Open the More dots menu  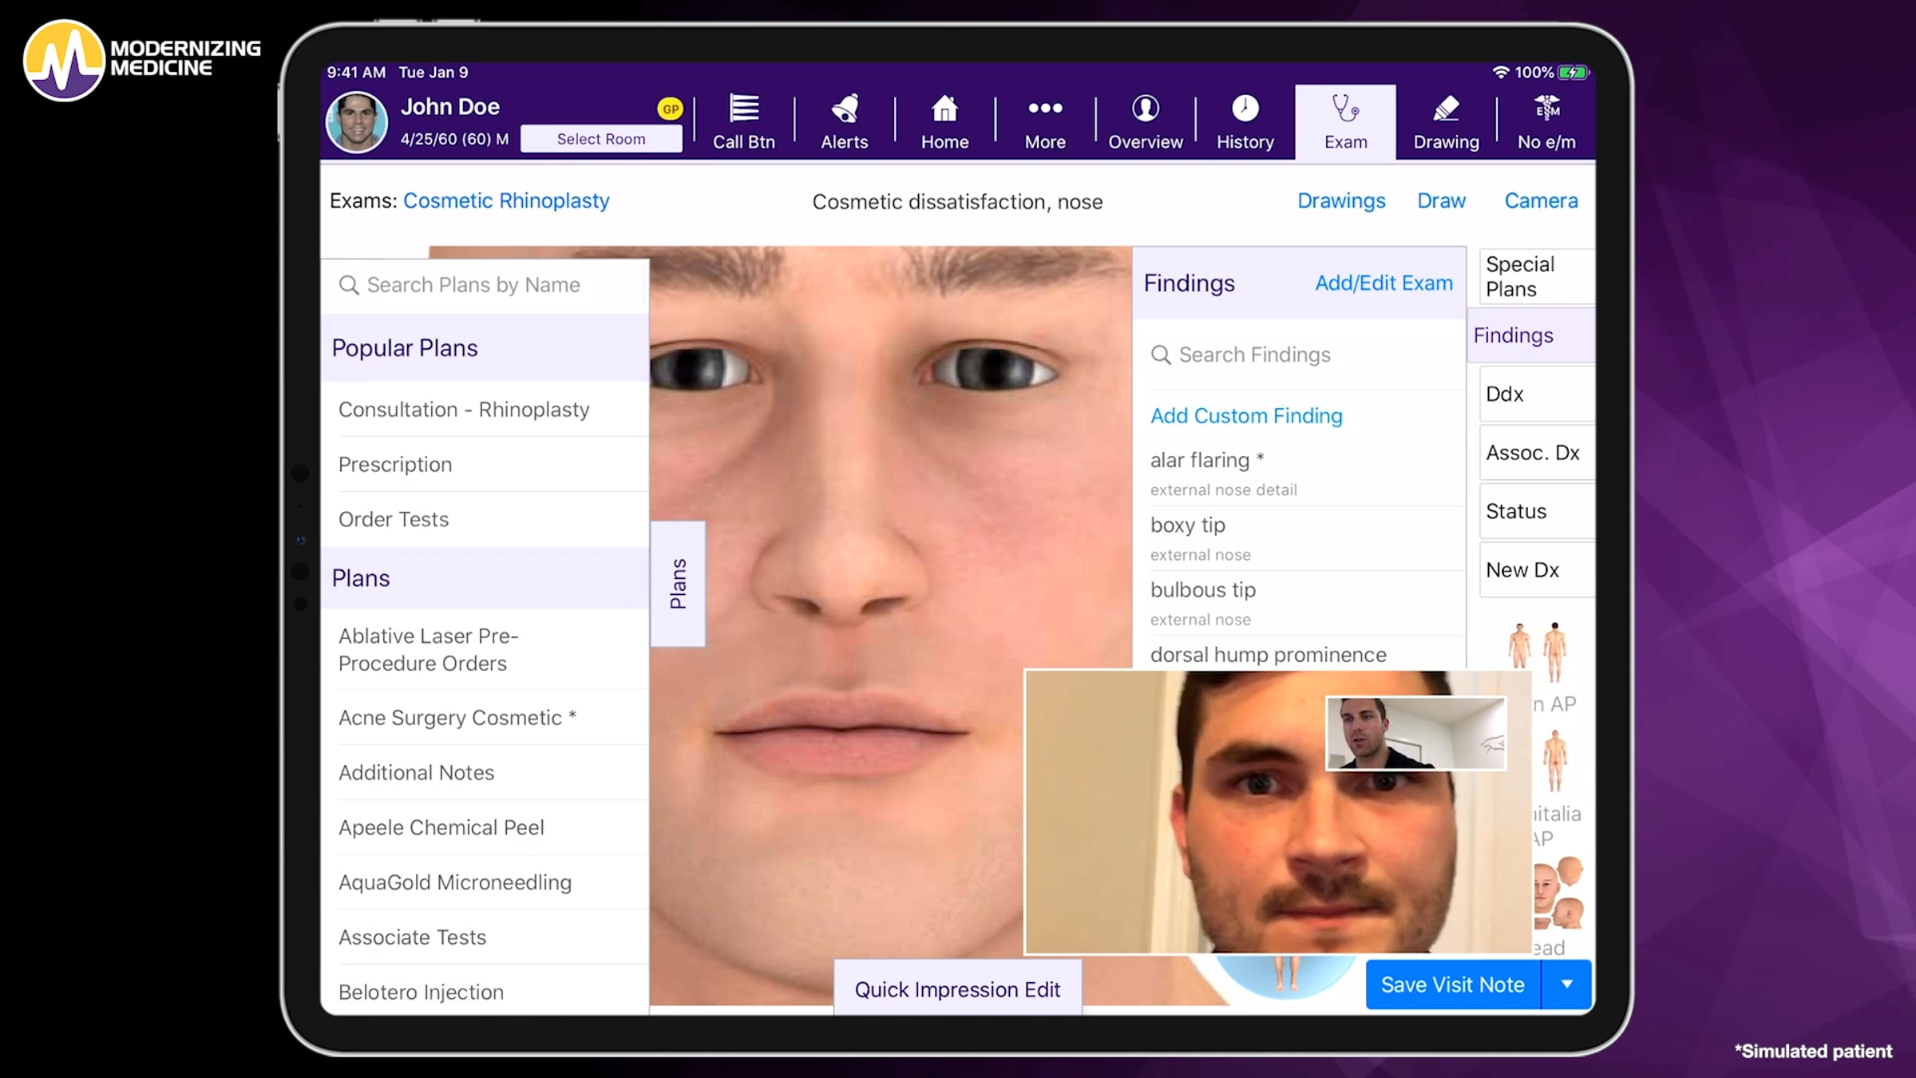coord(1045,108)
